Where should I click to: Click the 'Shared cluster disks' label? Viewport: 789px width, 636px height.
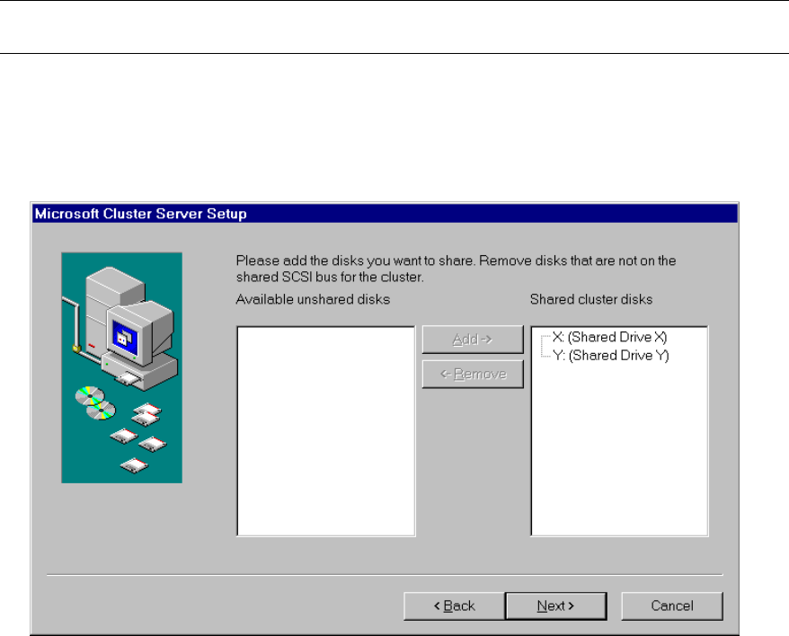[x=591, y=299]
